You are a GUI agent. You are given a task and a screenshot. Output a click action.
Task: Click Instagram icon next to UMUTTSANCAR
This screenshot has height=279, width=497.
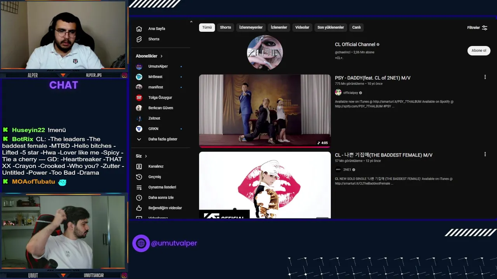pos(124,276)
